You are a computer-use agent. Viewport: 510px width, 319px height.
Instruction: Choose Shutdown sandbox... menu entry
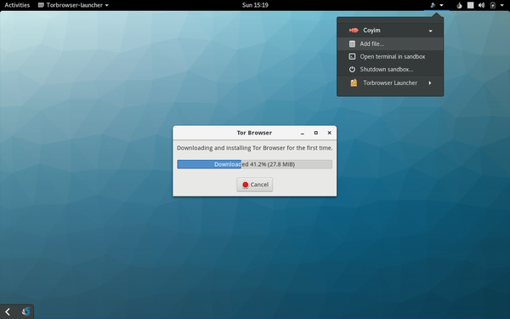coord(390,70)
